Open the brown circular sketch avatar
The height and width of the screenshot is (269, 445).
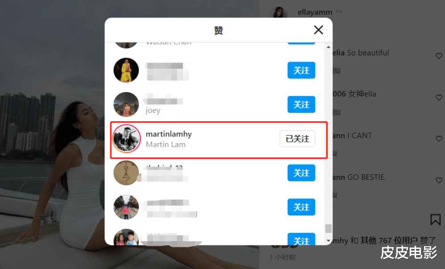pos(126,173)
